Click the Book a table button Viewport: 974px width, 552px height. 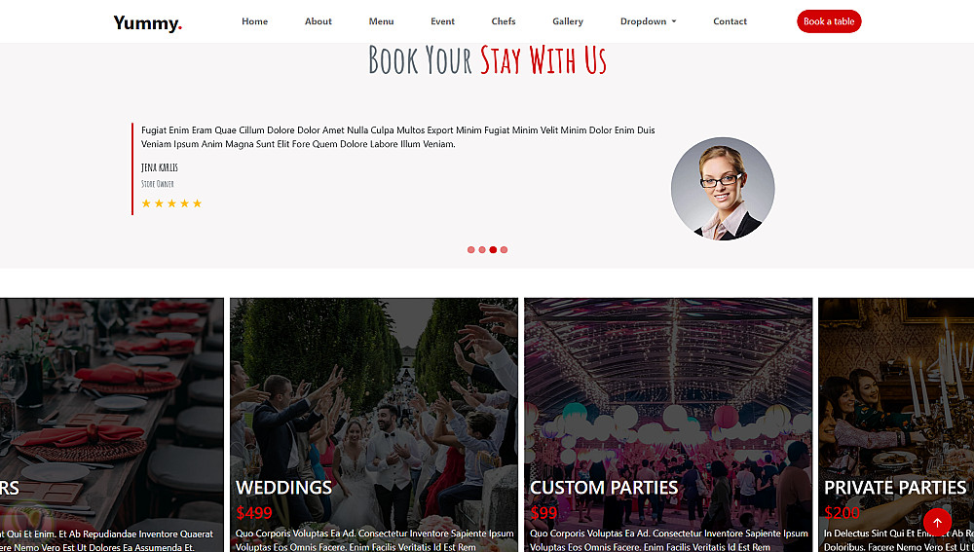[x=829, y=21]
